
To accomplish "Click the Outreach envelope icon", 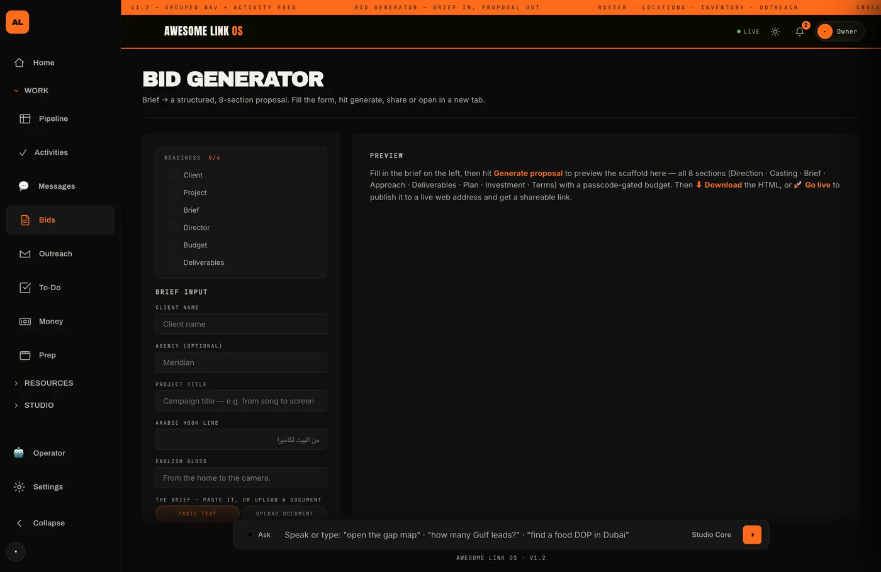I will [25, 254].
